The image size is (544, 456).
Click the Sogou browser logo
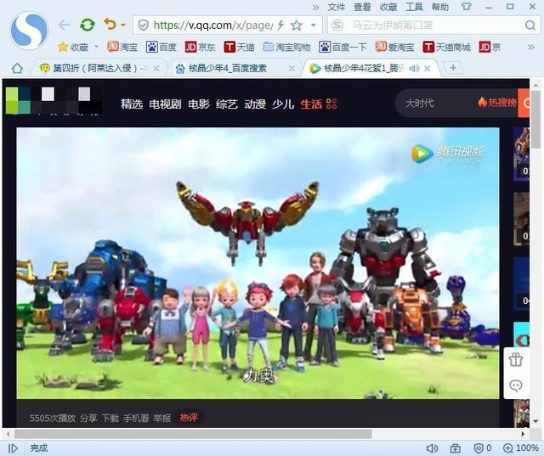(28, 29)
